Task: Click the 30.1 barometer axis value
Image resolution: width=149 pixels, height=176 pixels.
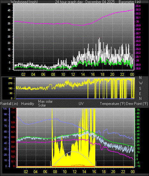Action: tap(138, 18)
